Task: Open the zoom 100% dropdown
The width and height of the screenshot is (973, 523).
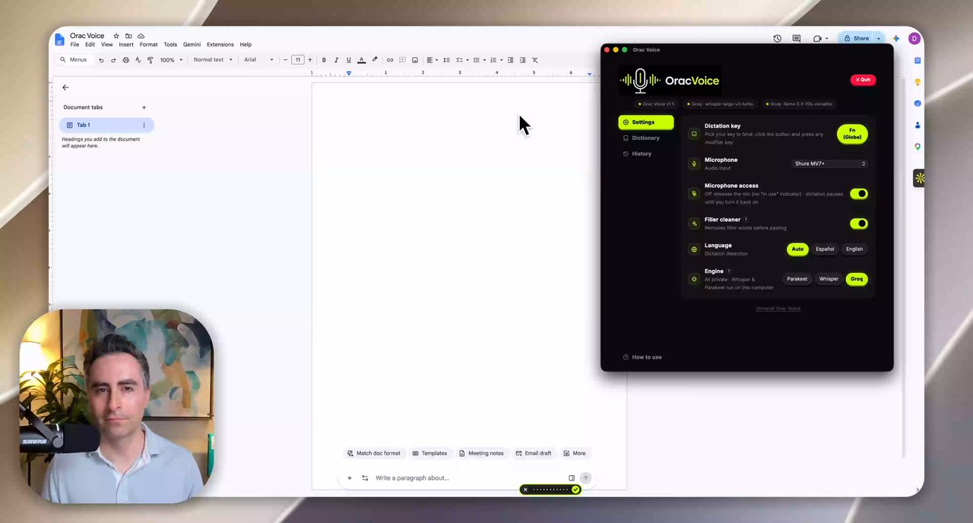Action: (x=171, y=60)
